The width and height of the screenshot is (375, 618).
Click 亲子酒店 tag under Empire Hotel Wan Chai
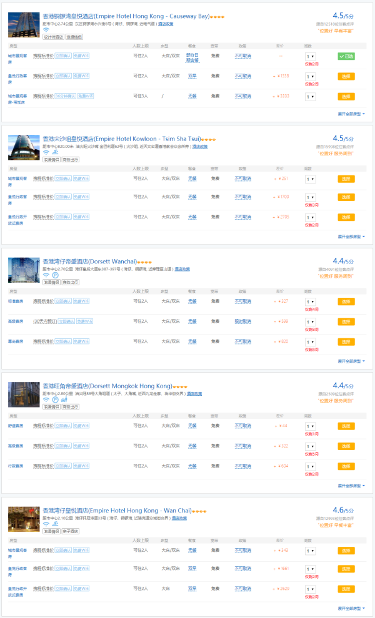coord(70,531)
